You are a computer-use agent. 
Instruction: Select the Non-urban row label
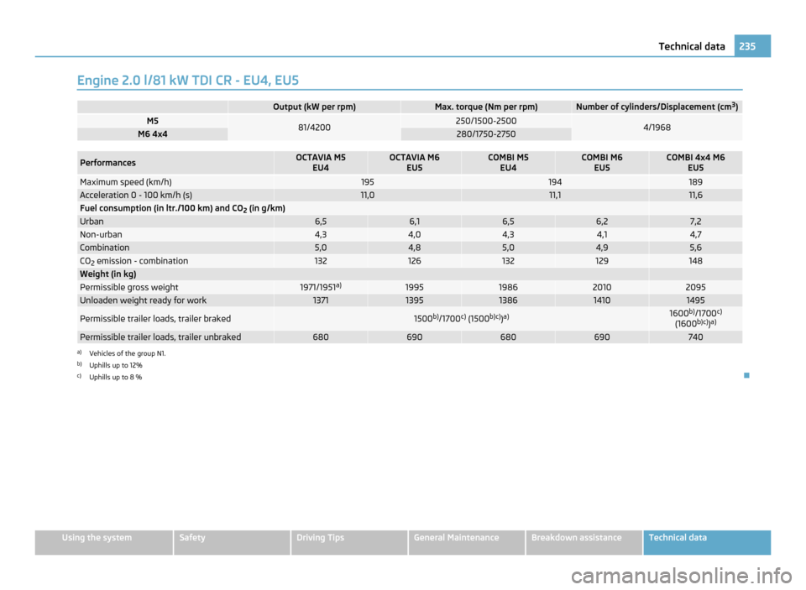tap(101, 234)
